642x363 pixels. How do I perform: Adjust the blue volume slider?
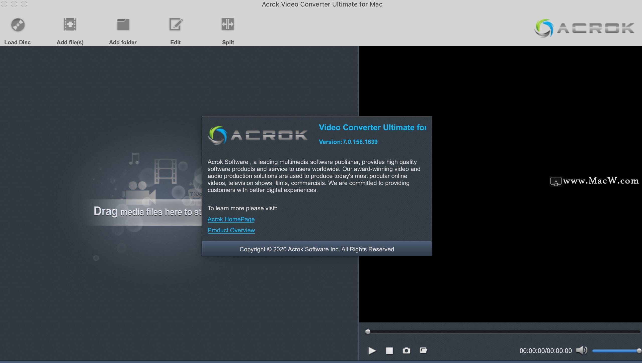(617, 351)
